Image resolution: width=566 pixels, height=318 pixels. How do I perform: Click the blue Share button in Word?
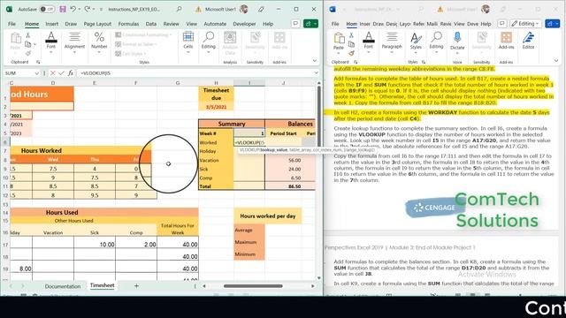[552, 24]
